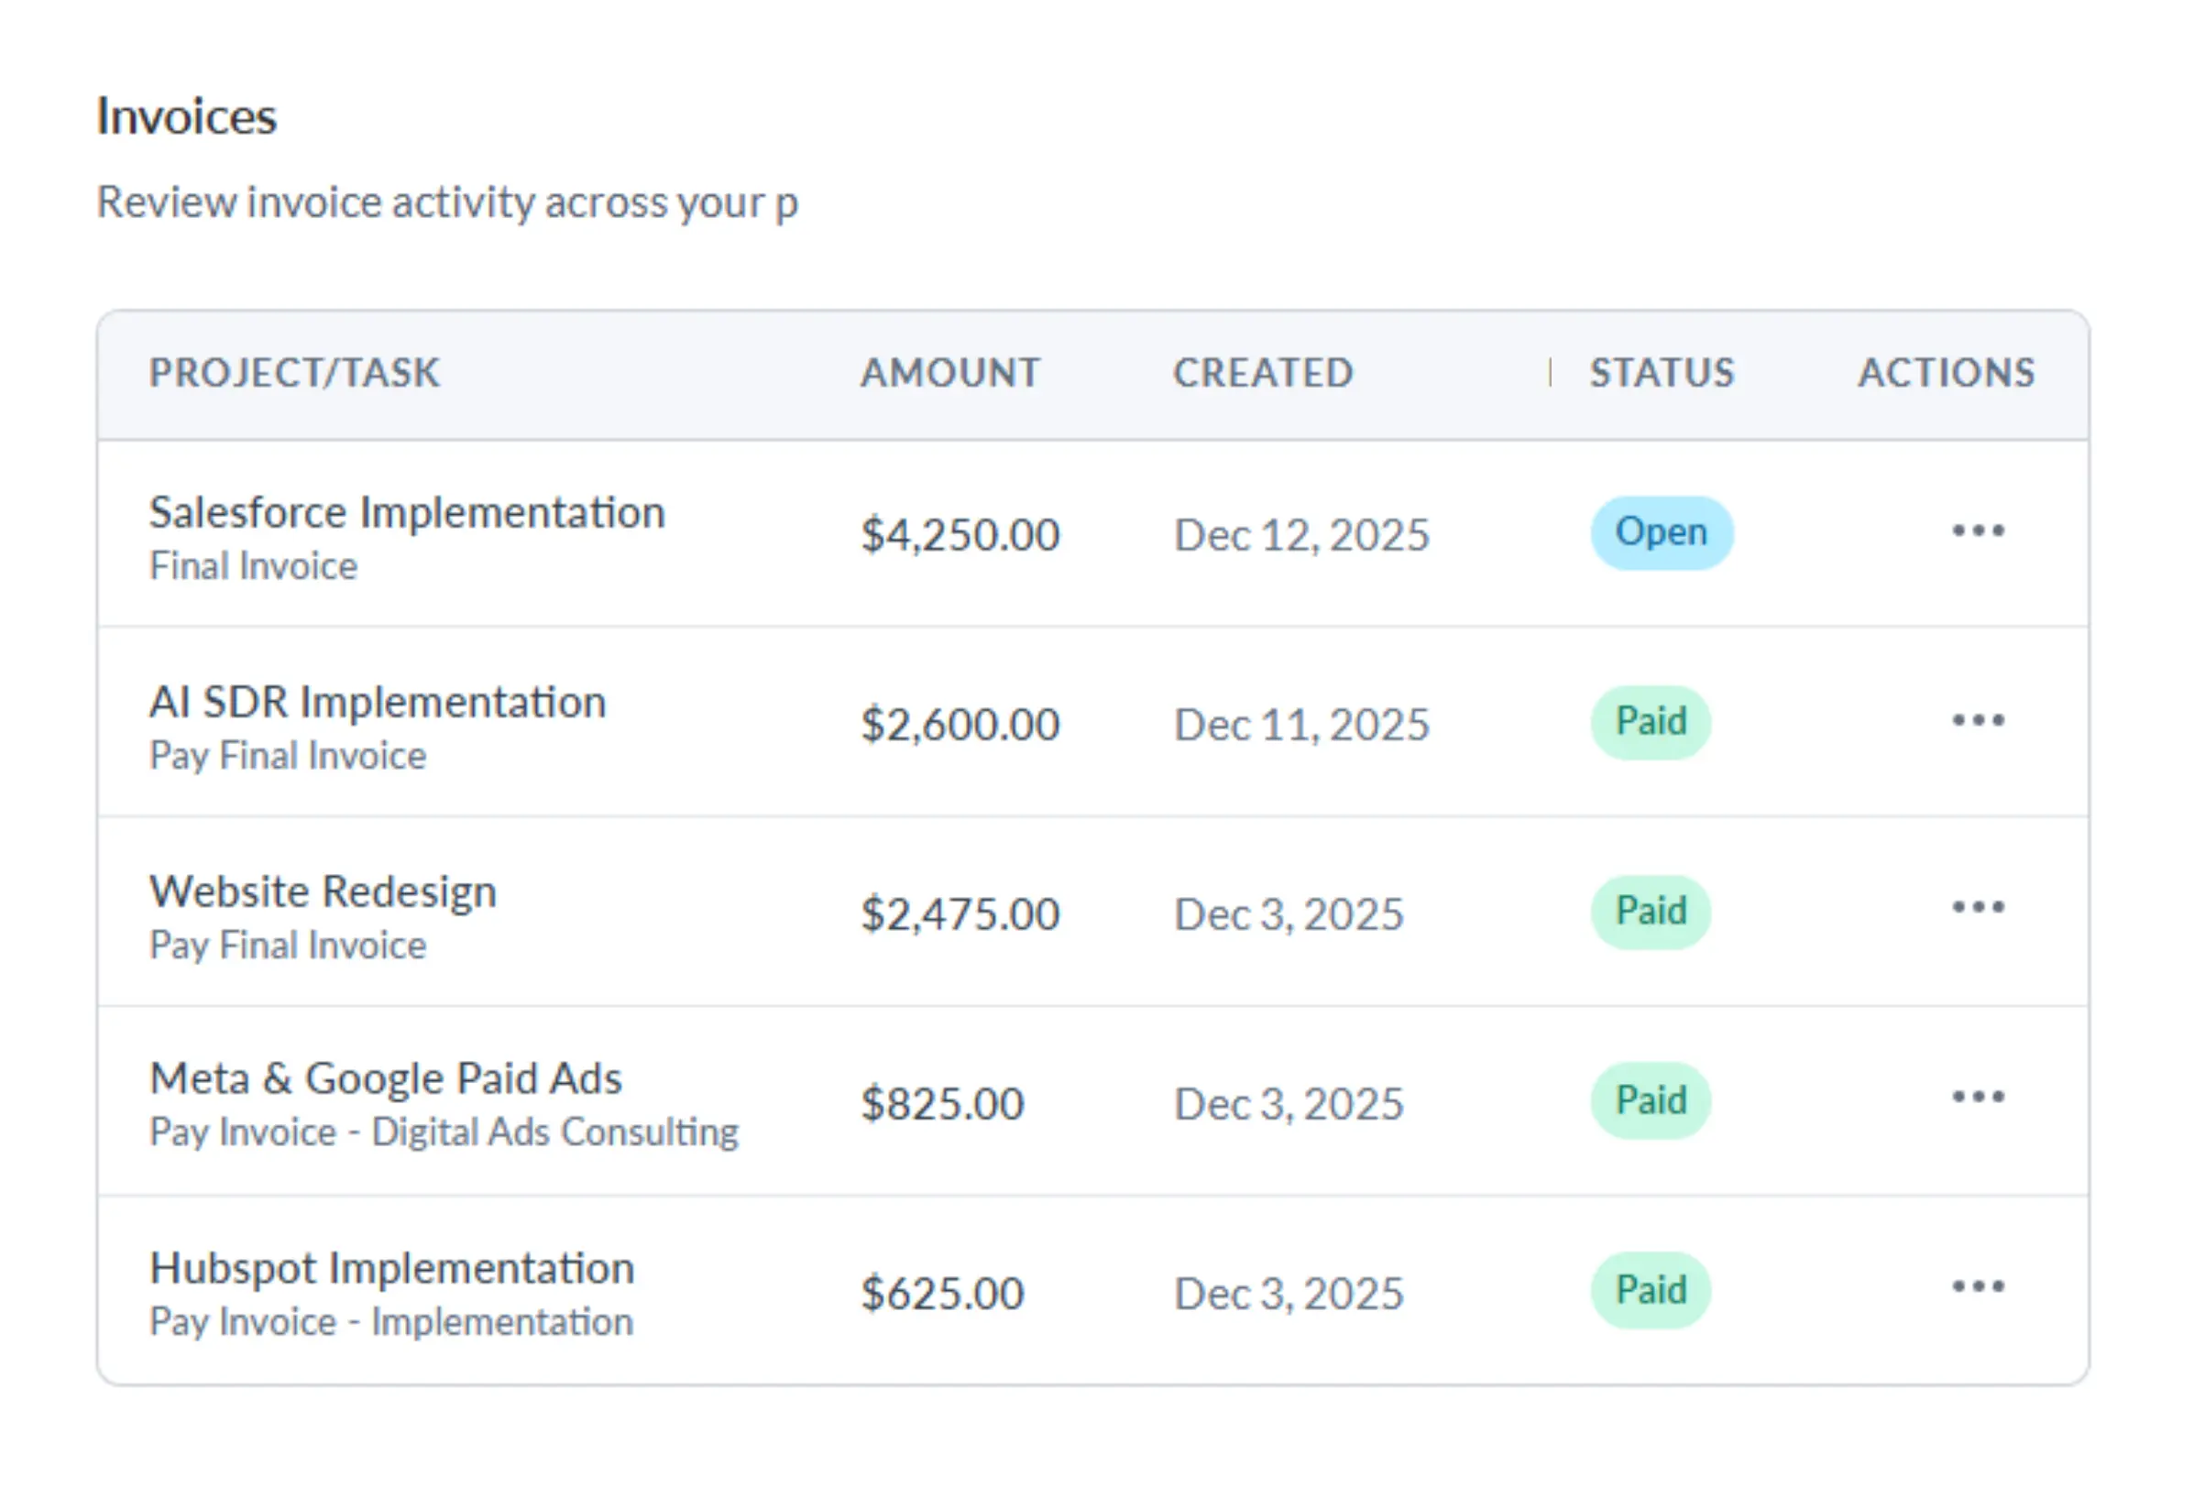This screenshot has width=2194, height=1498.
Task: Open actions menu for Hubspot Implementation invoice
Action: (x=1977, y=1286)
